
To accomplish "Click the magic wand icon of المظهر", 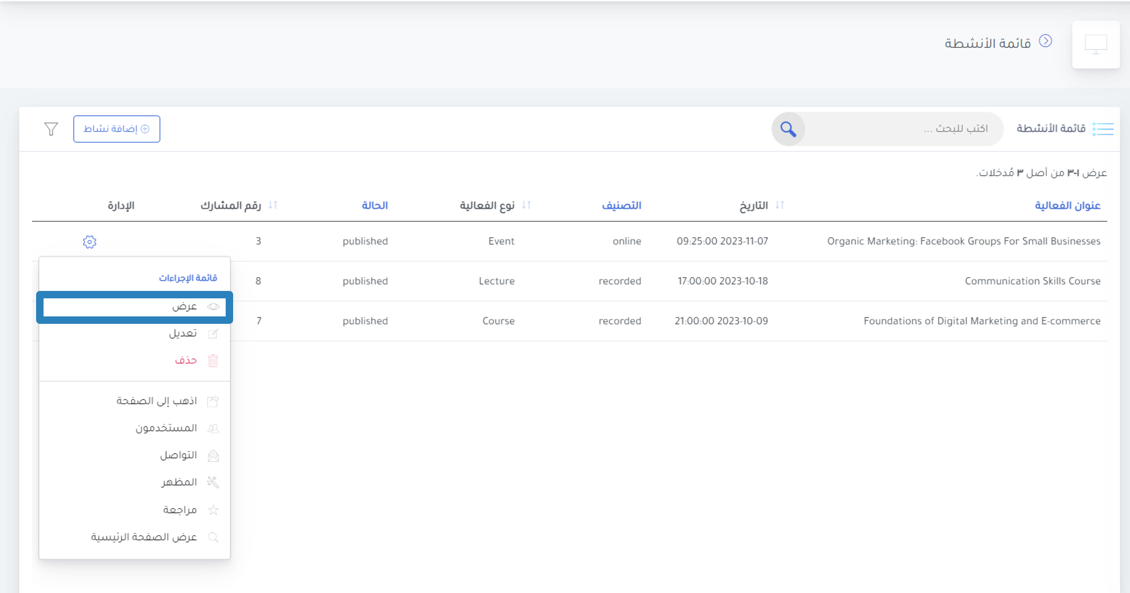I will 213,482.
